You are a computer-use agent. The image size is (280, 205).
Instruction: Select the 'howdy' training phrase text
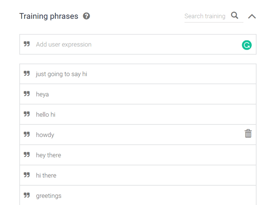click(x=45, y=135)
